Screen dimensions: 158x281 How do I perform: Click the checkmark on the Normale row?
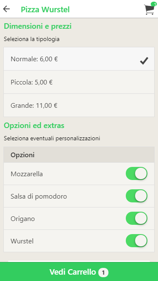pyautogui.click(x=144, y=61)
